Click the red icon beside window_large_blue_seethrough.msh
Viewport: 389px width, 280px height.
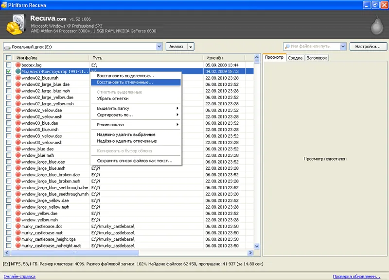18,194
